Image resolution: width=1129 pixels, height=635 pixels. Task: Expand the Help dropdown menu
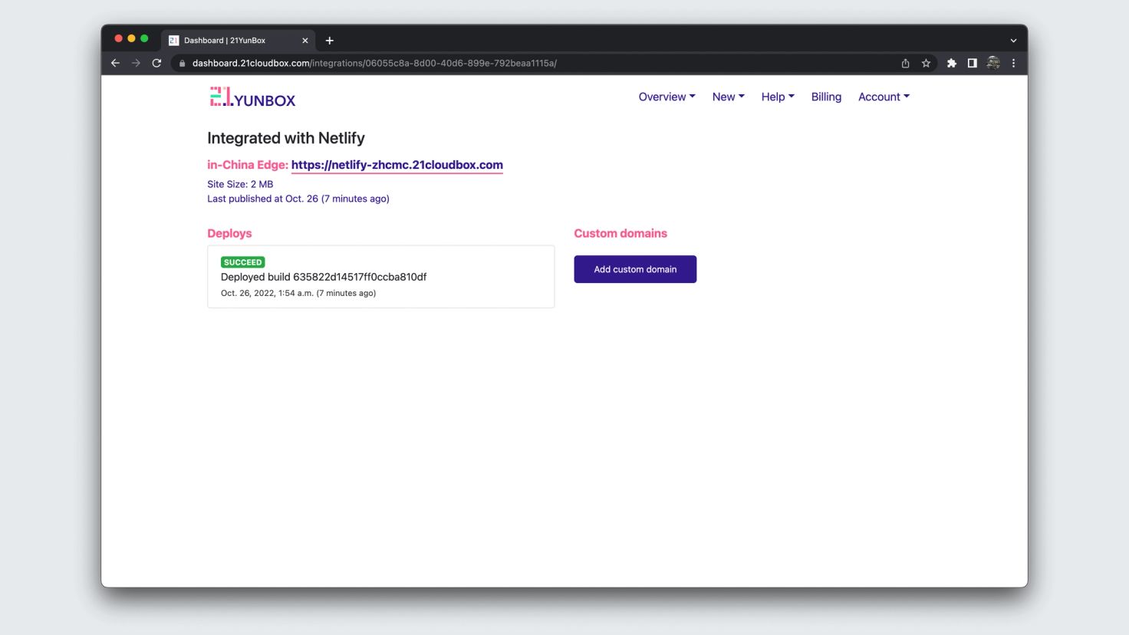[x=778, y=97]
